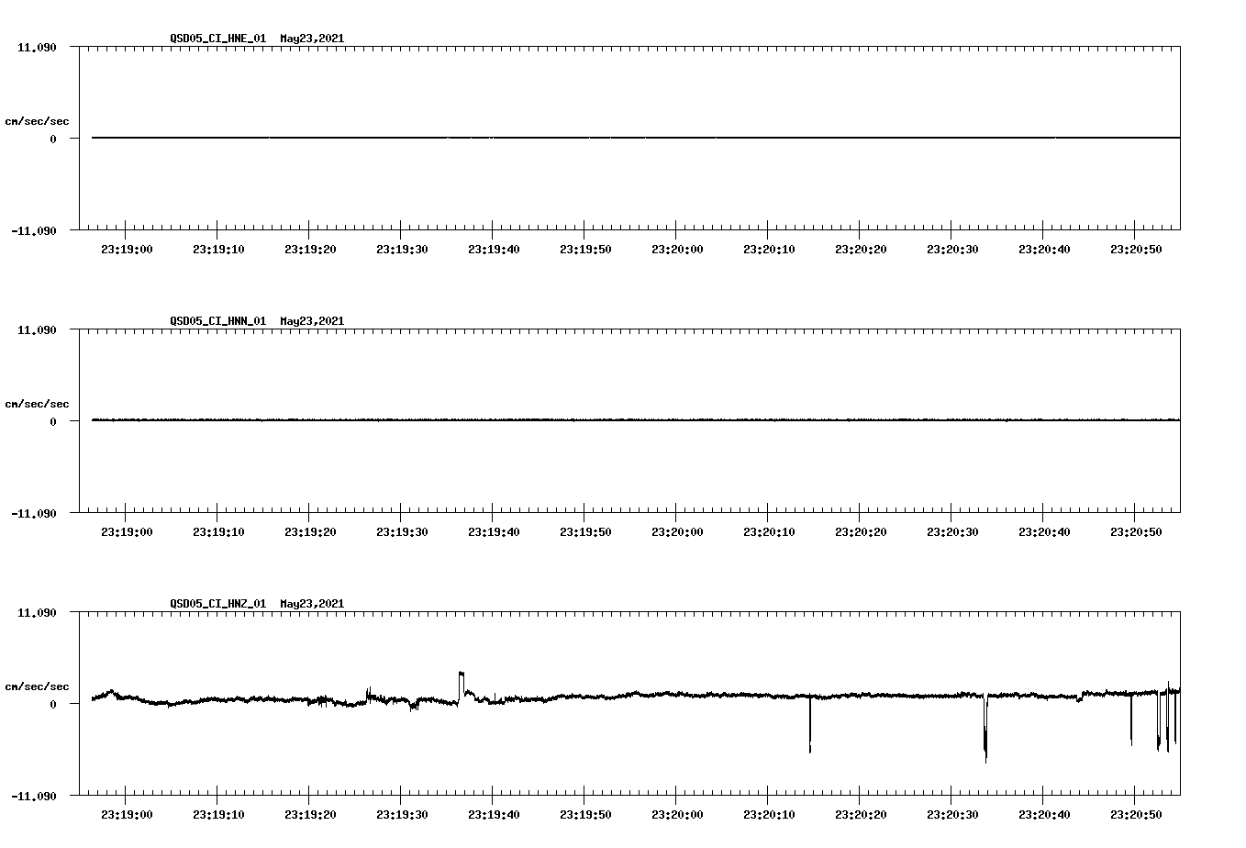Click the flat HNE waveform trace
The width and height of the screenshot is (1246, 848).
pyautogui.click(x=551, y=138)
